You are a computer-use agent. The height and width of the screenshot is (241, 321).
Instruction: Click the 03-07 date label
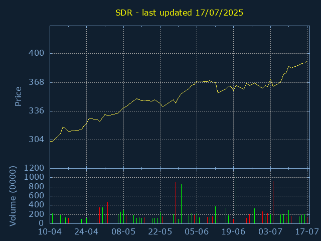click(270, 232)
